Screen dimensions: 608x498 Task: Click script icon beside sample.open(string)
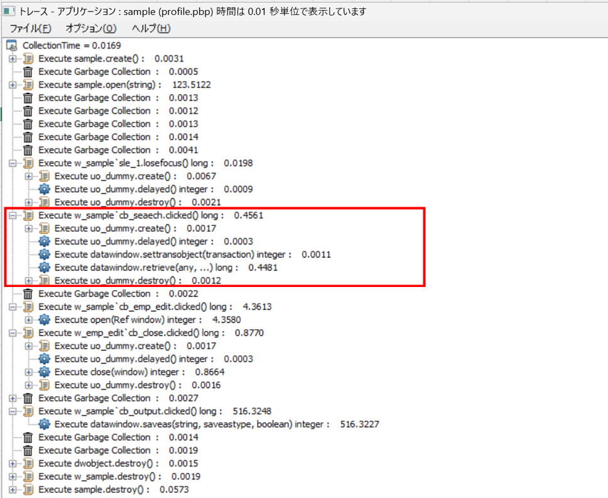pos(28,85)
